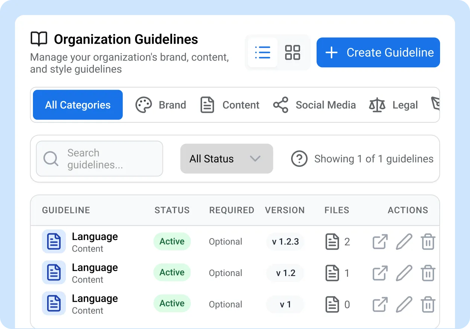The height and width of the screenshot is (329, 470).
Task: Click the Active status badge on v 1.2 row
Action: coord(172,273)
